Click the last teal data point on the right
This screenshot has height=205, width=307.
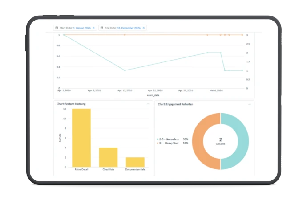pyautogui.click(x=242, y=70)
